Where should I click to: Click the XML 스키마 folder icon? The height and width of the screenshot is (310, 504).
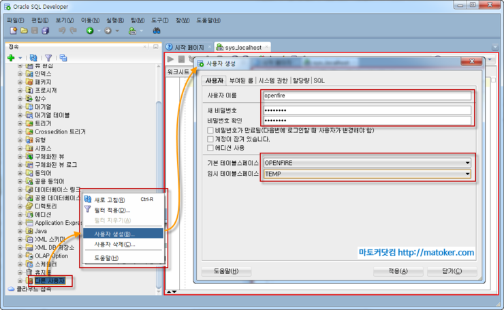(29, 239)
